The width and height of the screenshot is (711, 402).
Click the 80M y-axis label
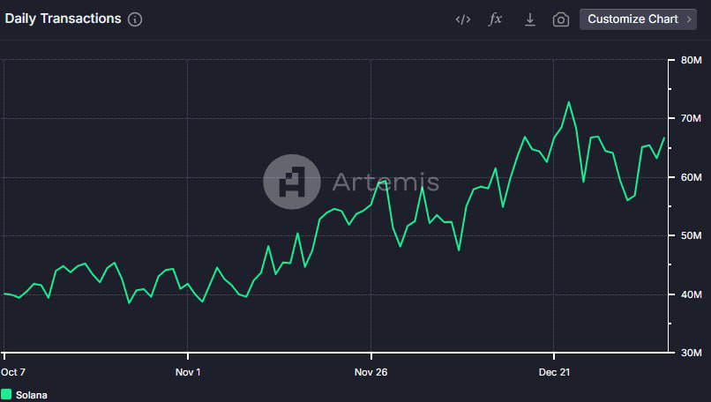tap(690, 60)
